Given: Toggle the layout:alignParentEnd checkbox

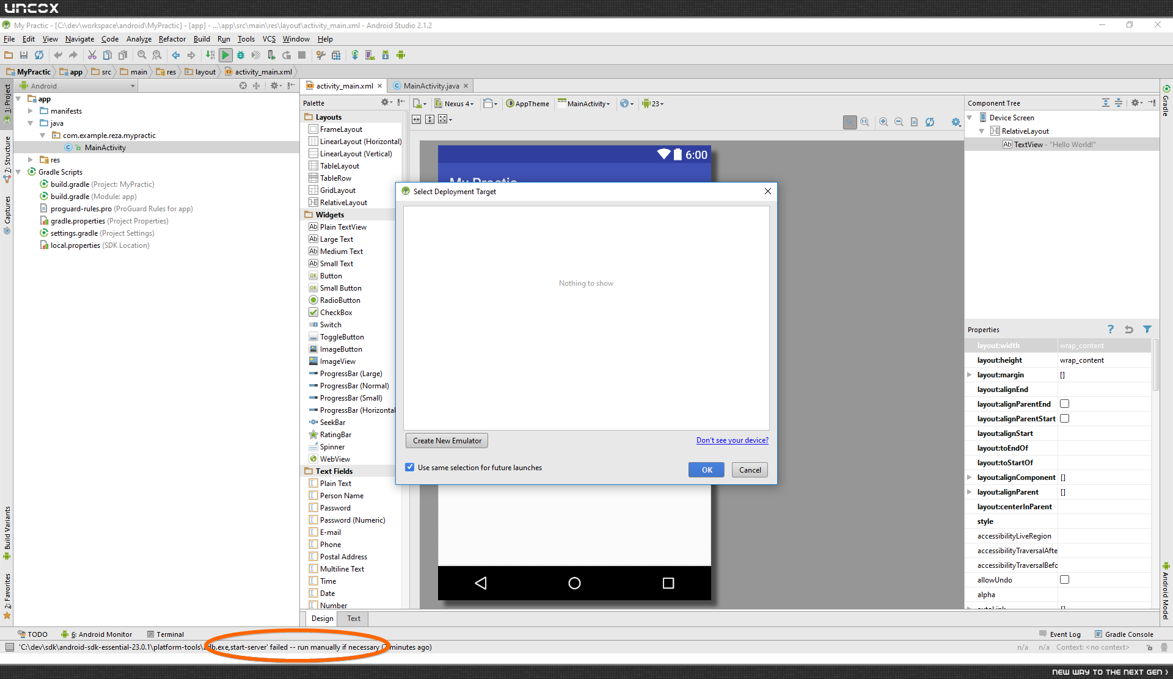Looking at the screenshot, I should point(1064,404).
